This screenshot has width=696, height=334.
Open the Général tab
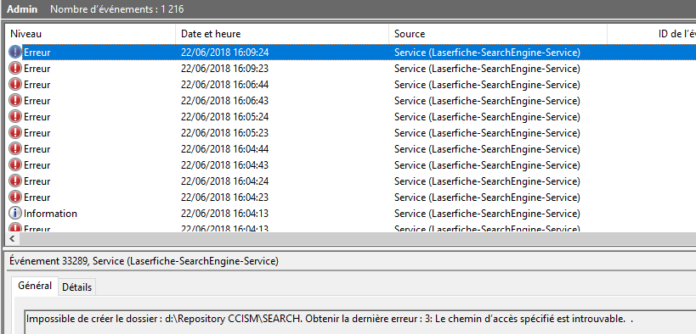point(35,286)
